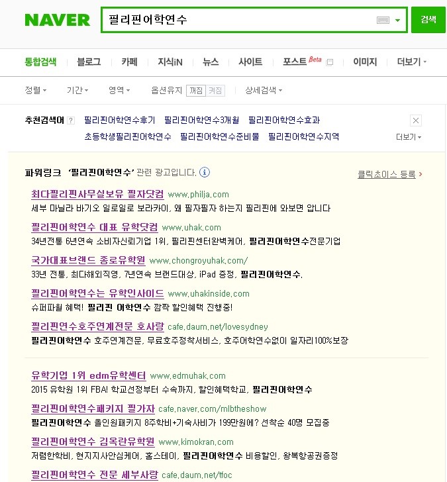The height and width of the screenshot is (482, 447).
Task: Open suggested search 필리핀어학연수후기
Action: (x=120, y=120)
